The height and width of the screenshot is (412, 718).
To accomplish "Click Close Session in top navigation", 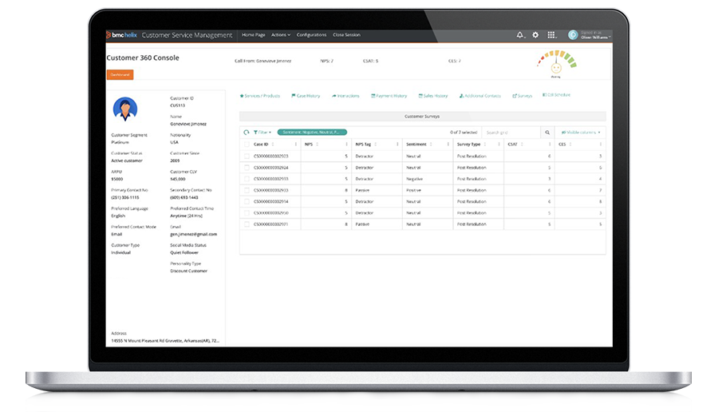I will click(x=346, y=35).
